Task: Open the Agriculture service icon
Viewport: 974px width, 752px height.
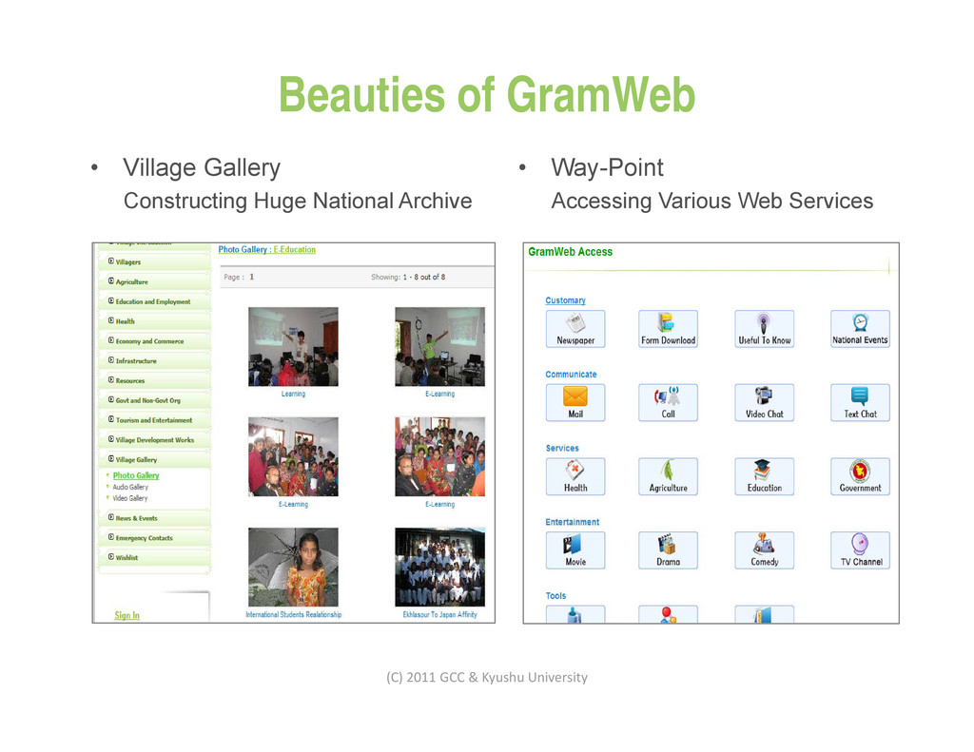Action: [x=668, y=476]
